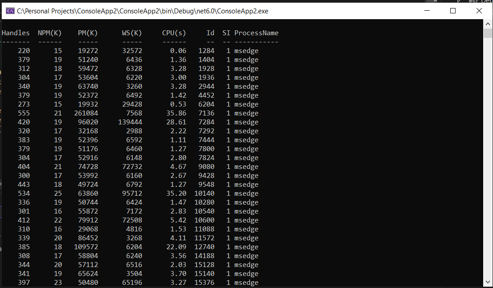
Task: Click the scrollbar up arrow
Action: 488,23
